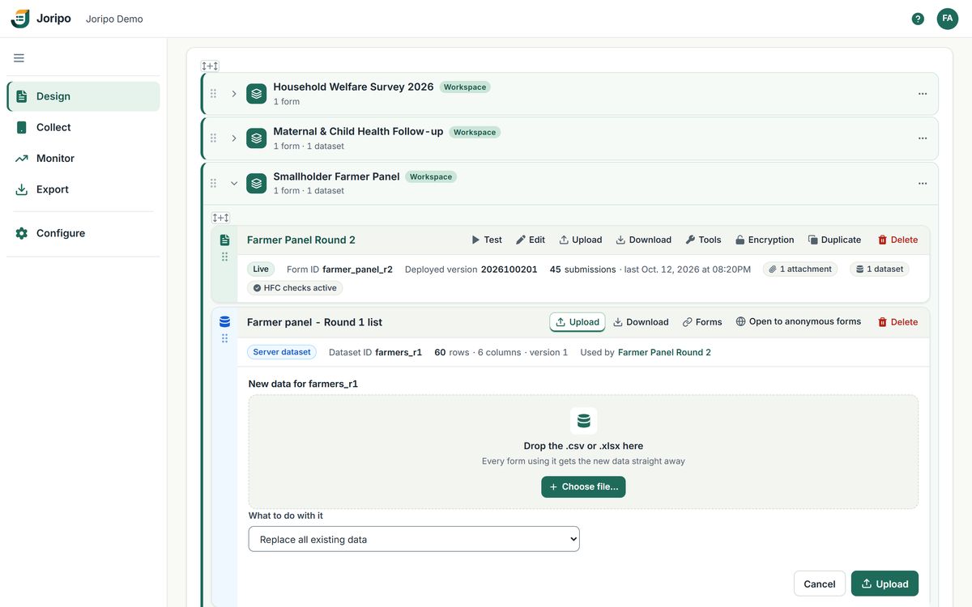Click the Workspace tag next to Household Welfare Survey
This screenshot has width=972, height=607.
click(x=465, y=87)
